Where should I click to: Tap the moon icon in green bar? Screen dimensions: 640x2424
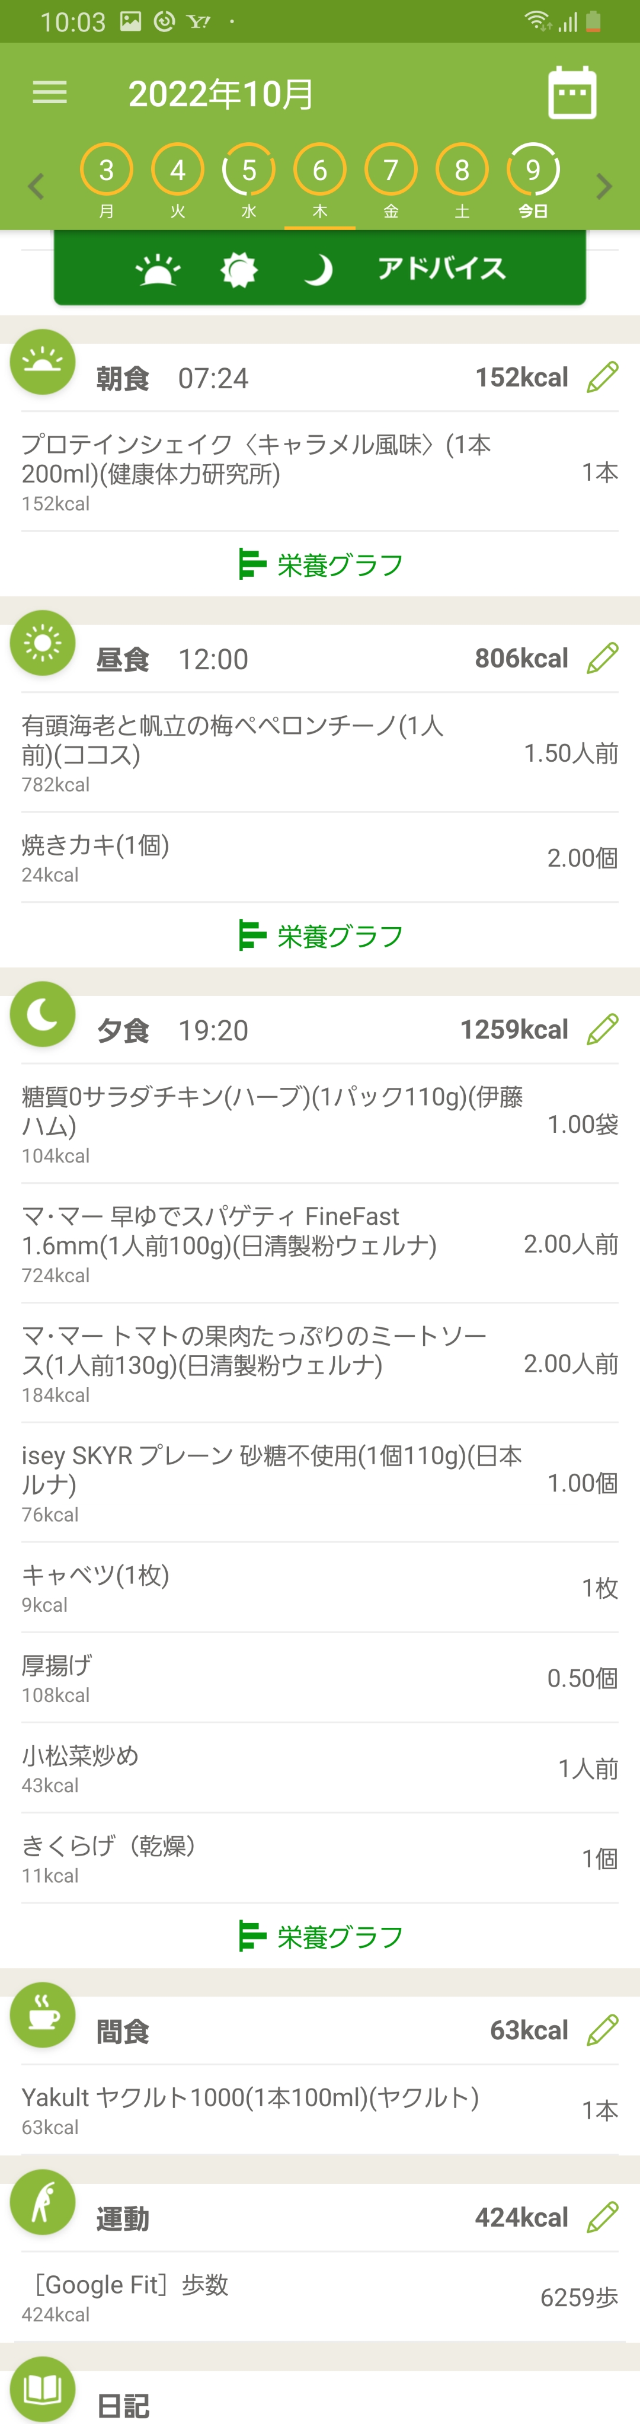[x=318, y=270]
